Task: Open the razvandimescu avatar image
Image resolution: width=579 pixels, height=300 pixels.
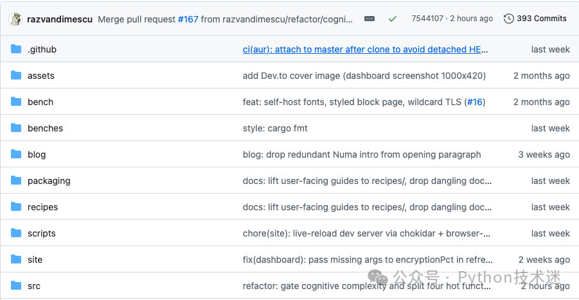Action: (15, 19)
